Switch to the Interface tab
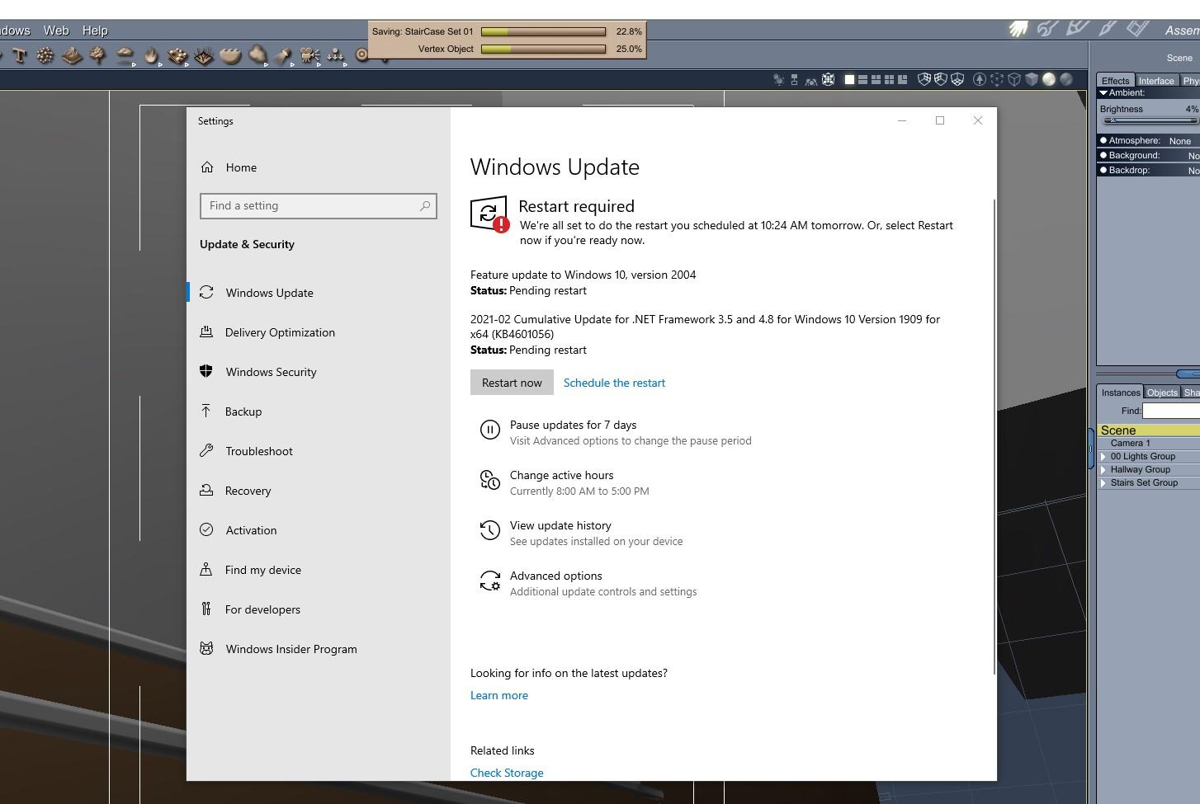 [1156, 81]
